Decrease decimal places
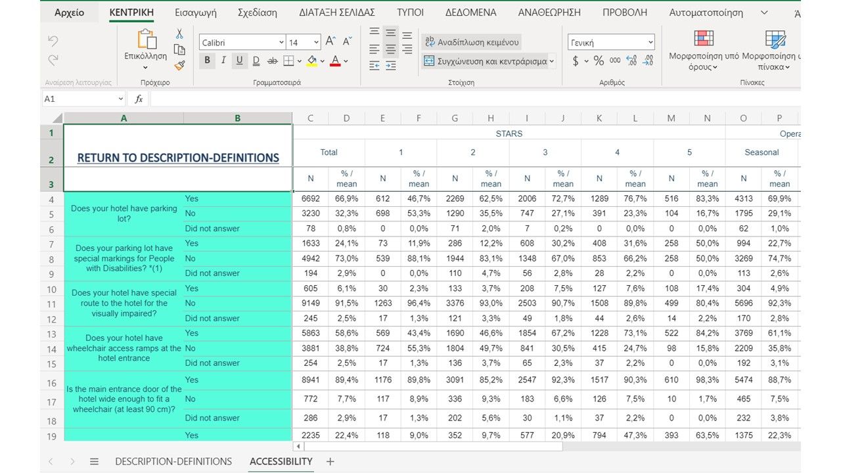Screen dimensions: 841x473 click(x=648, y=61)
